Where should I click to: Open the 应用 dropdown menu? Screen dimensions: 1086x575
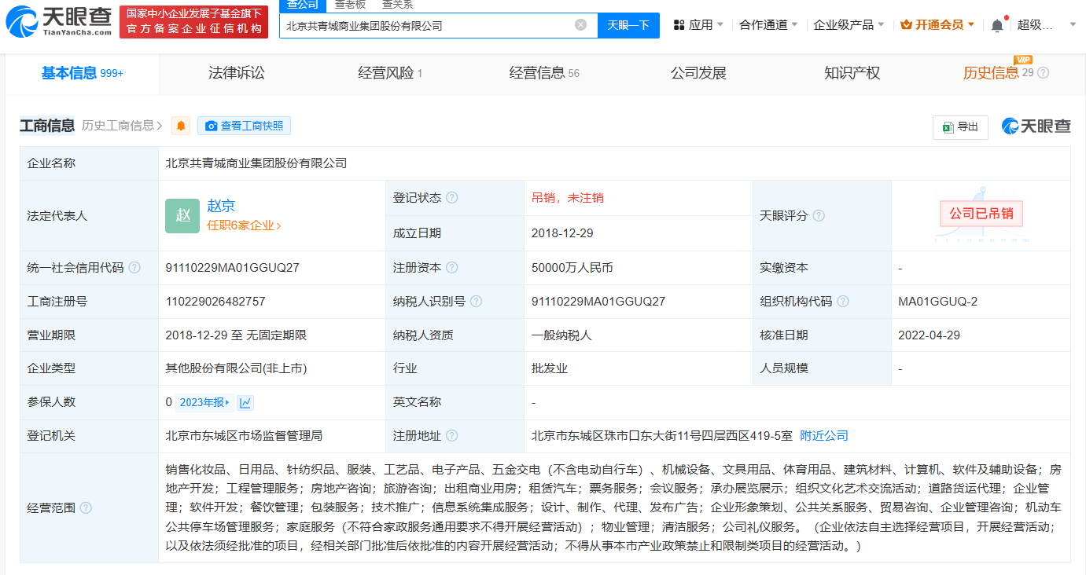tap(699, 25)
